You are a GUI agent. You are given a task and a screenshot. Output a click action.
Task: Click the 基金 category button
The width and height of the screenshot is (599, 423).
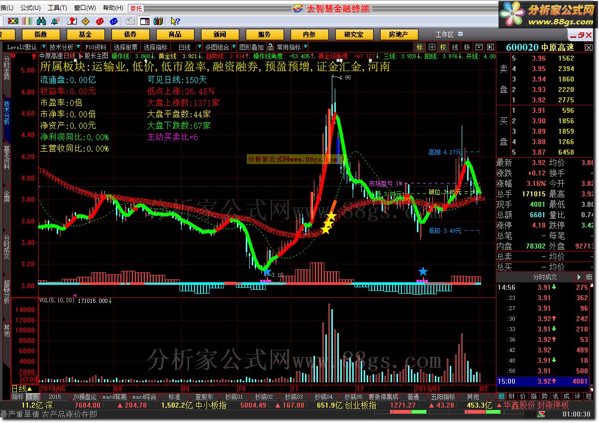[x=86, y=34]
